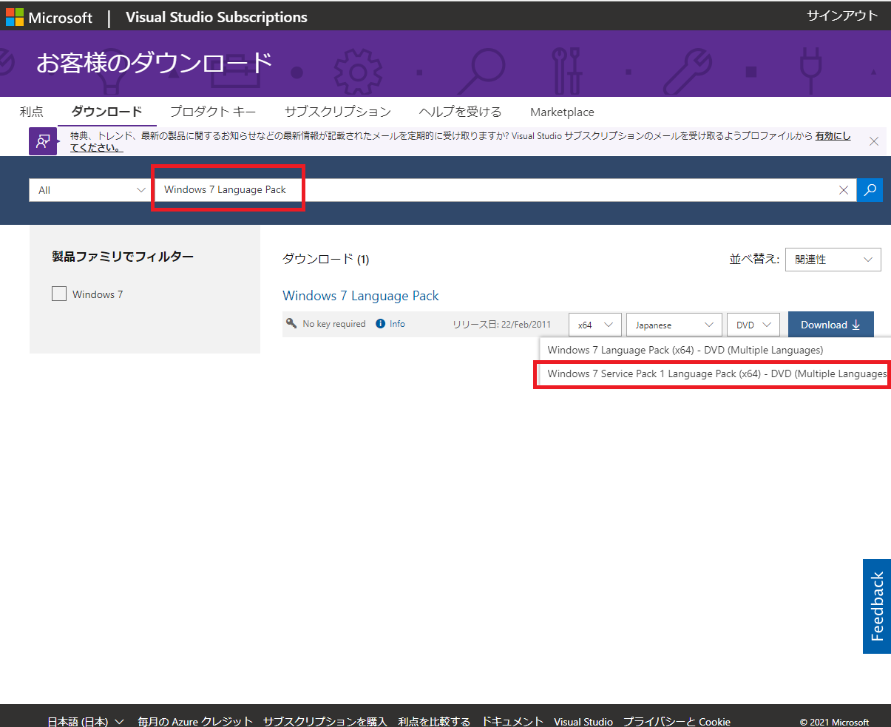Click the Visual Studio Subscriptions header title

(217, 17)
